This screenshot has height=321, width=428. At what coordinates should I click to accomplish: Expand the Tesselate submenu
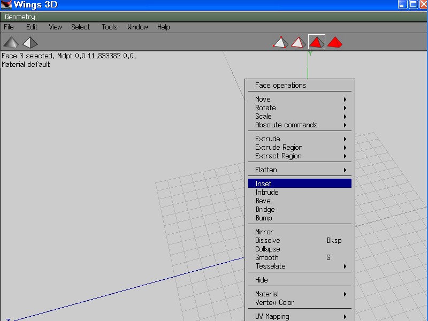coord(300,266)
